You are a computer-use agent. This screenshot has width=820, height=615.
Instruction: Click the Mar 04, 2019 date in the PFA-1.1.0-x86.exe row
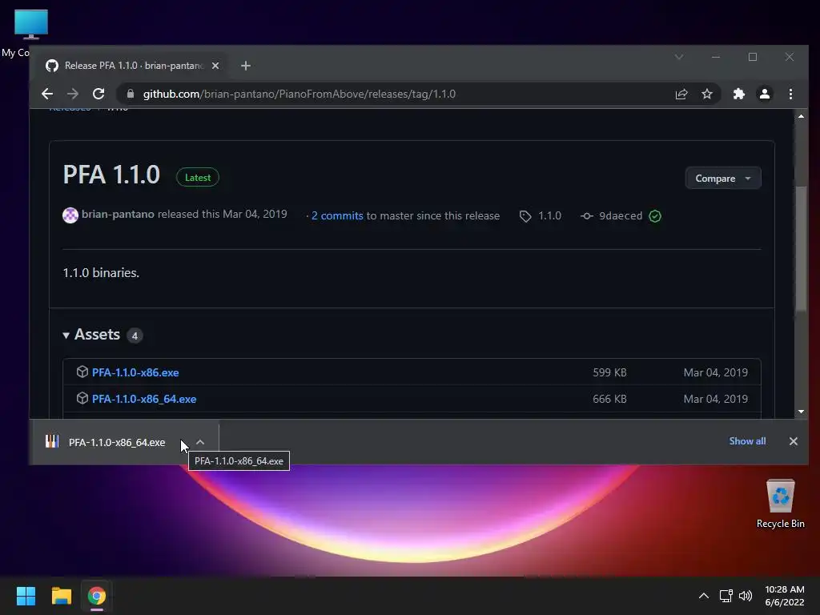click(715, 372)
